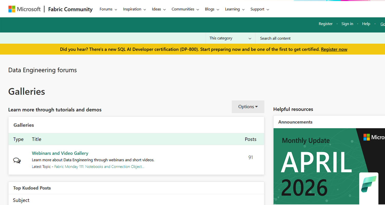The width and height of the screenshot is (385, 205).
Task: Click the Subject column label
Action: tap(21, 200)
